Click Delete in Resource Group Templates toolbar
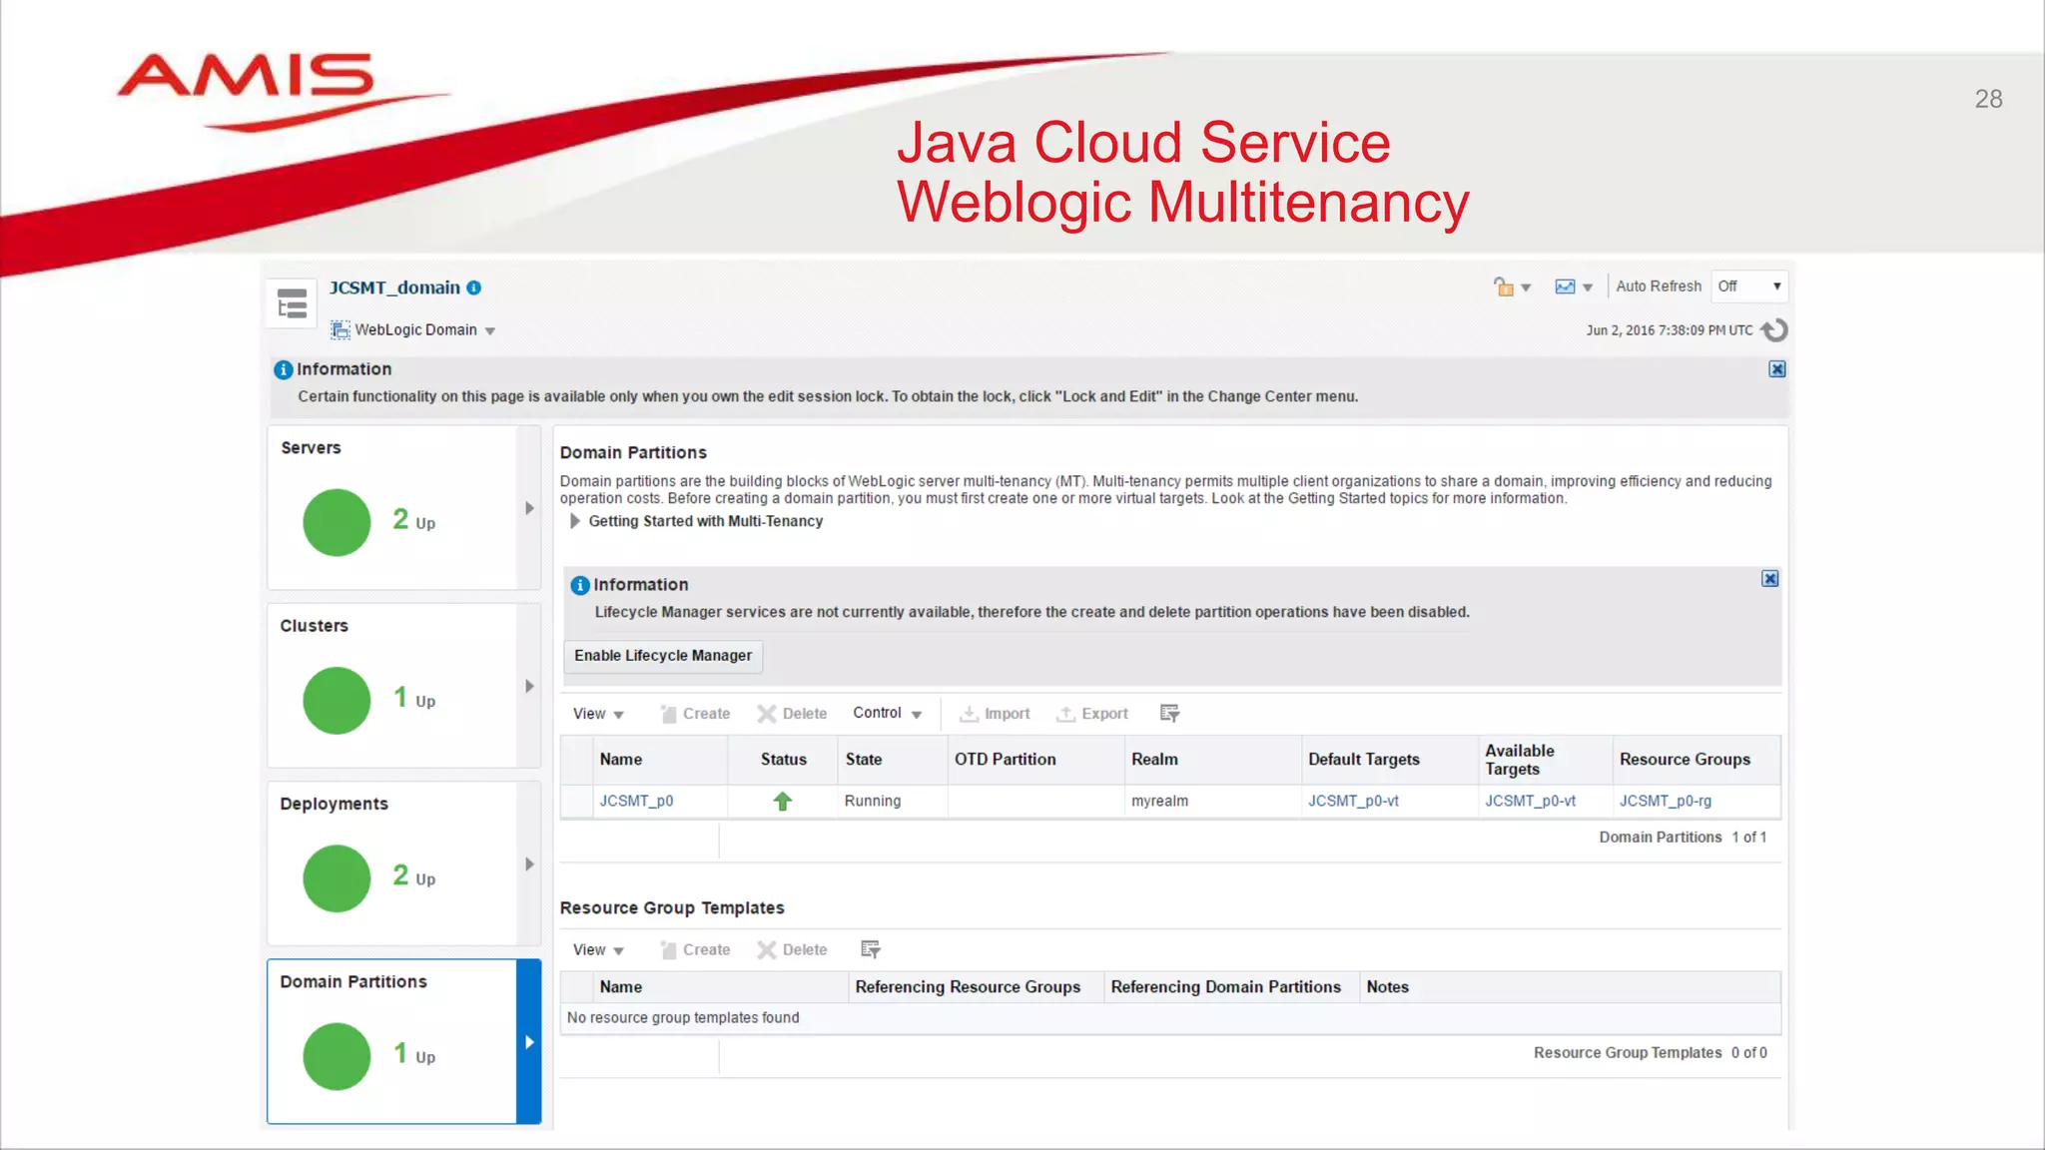Screen dimensions: 2045x1150 pos(793,949)
